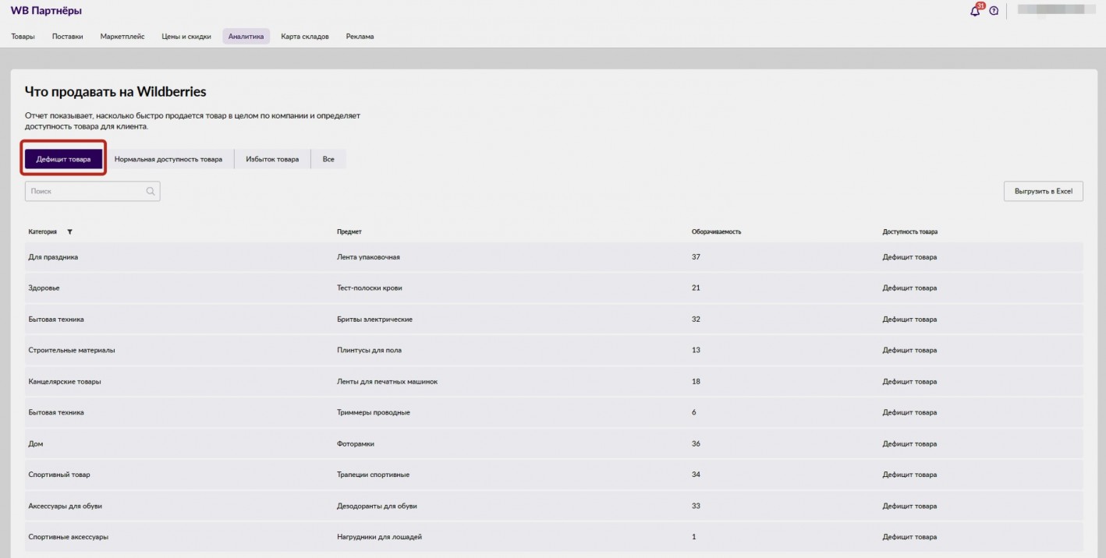Select the Трапеции спортивные item
This screenshot has width=1106, height=558.
click(374, 475)
